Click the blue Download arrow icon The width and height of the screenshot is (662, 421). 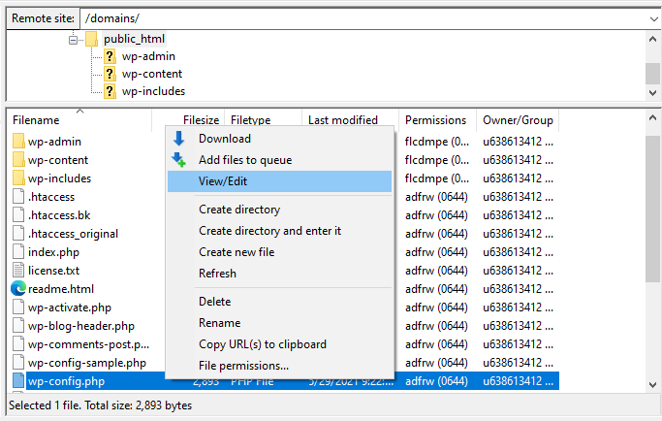pos(178,139)
